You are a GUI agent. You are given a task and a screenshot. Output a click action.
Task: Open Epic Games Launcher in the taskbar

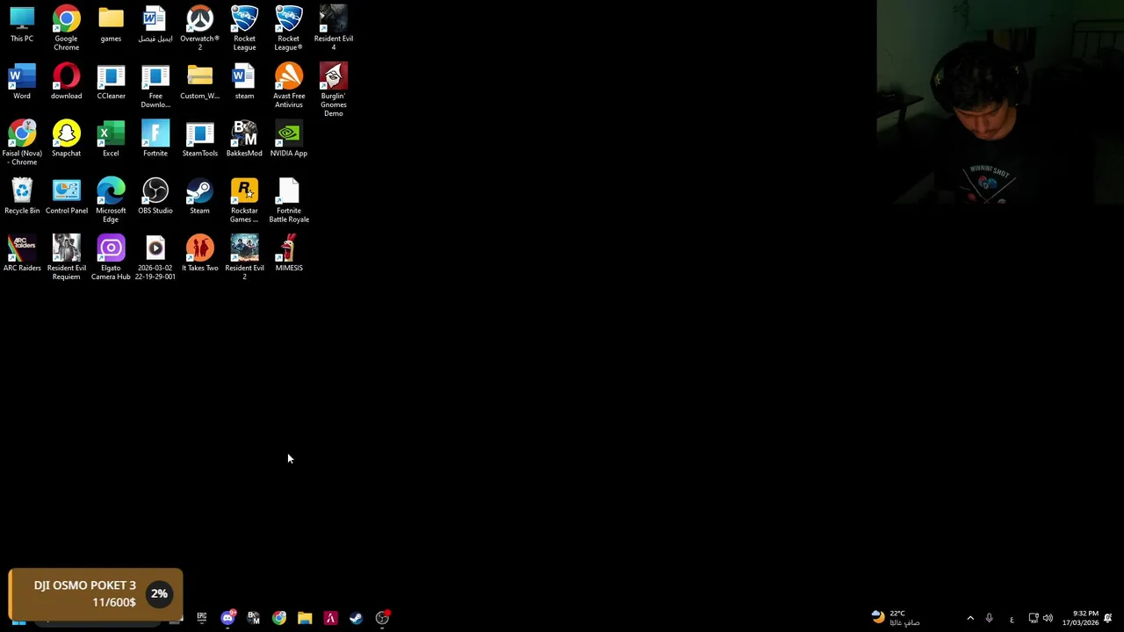pos(202,618)
